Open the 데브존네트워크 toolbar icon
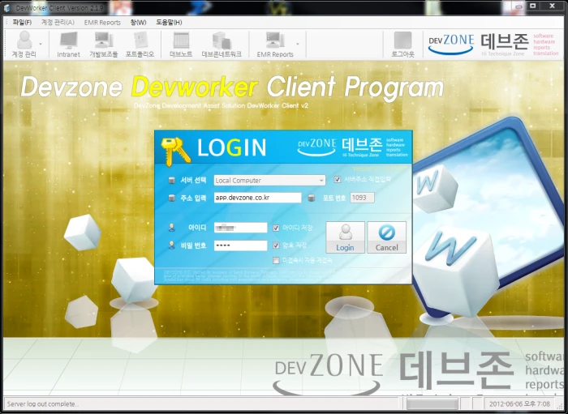The height and width of the screenshot is (414, 568). 222,45
